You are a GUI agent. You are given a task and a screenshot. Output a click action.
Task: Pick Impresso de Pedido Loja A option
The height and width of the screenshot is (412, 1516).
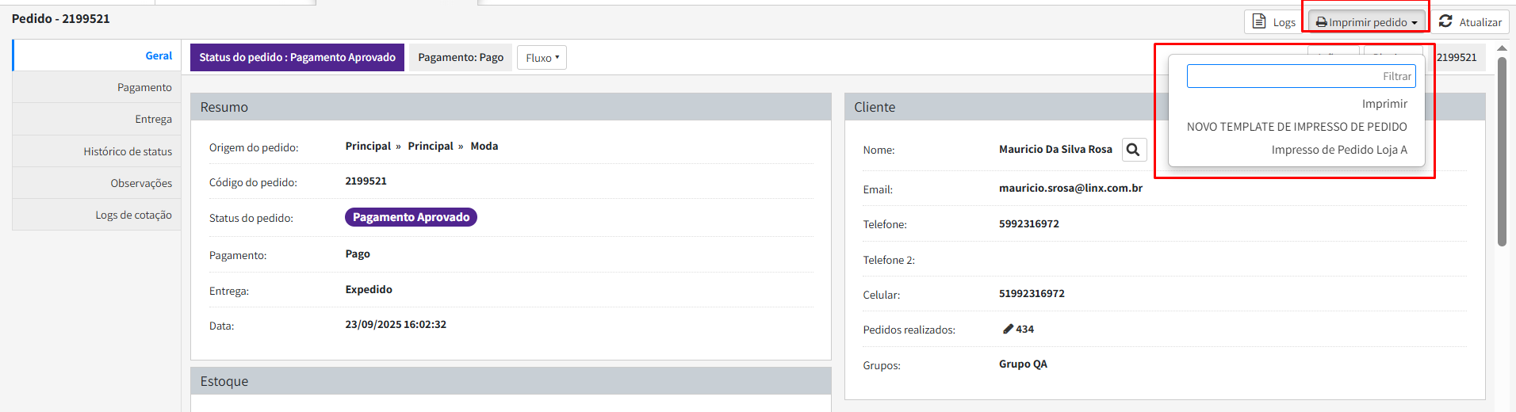click(x=1339, y=150)
